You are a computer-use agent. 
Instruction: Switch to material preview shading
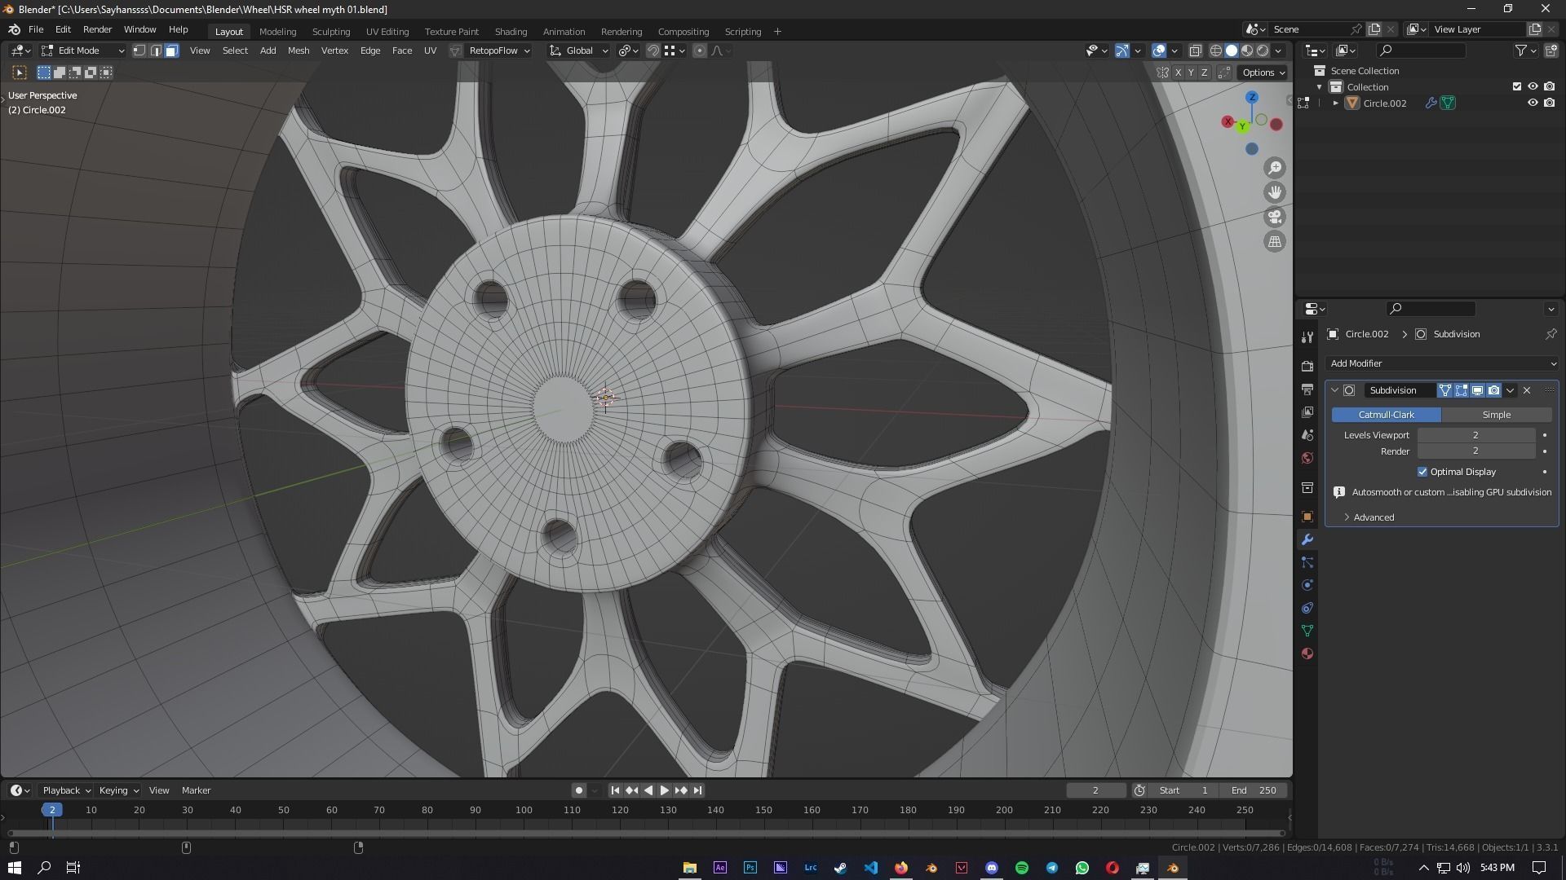[x=1247, y=51]
